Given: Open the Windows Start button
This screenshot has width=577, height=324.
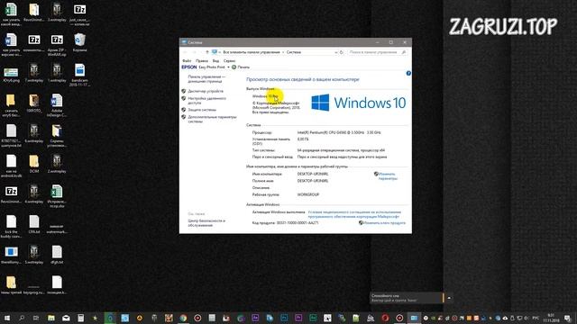Looking at the screenshot, I should coord(6,318).
